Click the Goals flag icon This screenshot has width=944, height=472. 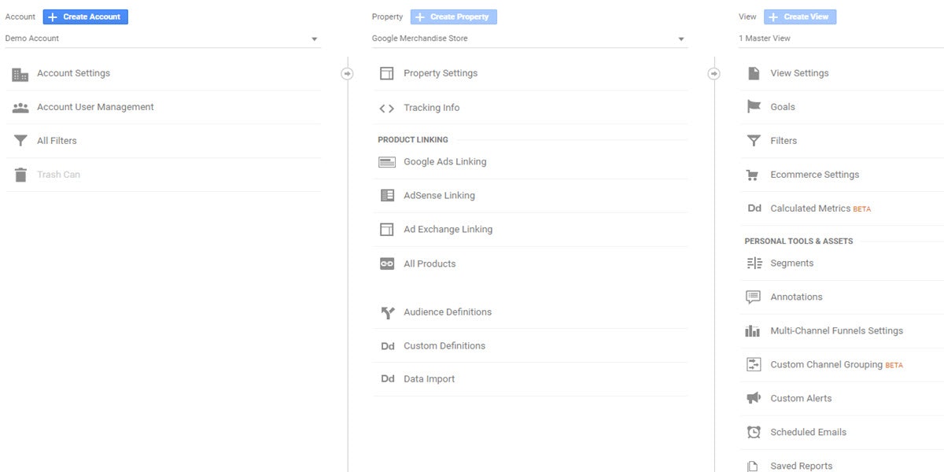(x=754, y=107)
